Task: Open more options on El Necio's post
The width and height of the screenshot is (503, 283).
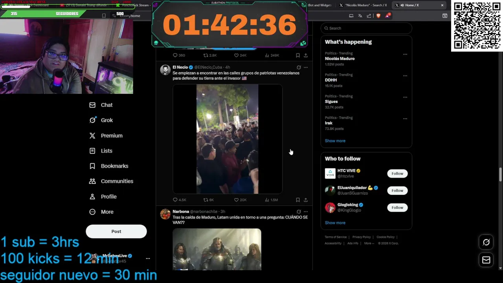Action: pos(306,67)
